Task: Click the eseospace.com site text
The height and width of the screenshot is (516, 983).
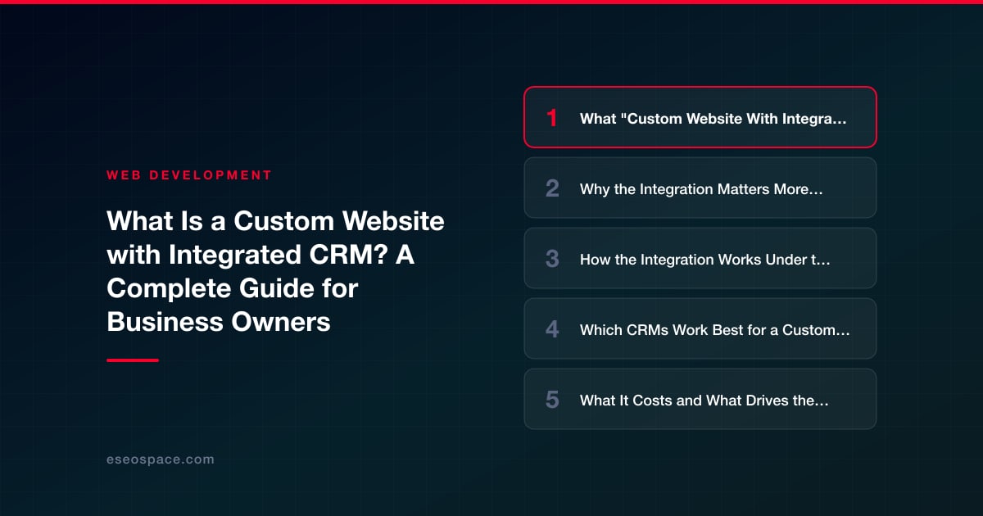Action: tap(161, 459)
